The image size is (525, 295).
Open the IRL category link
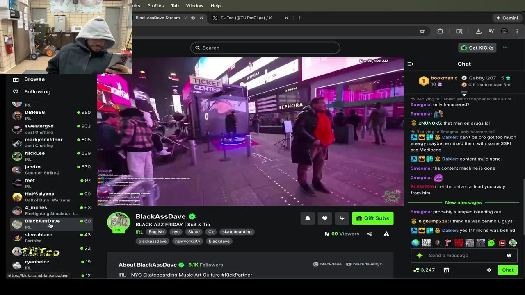pos(139,232)
